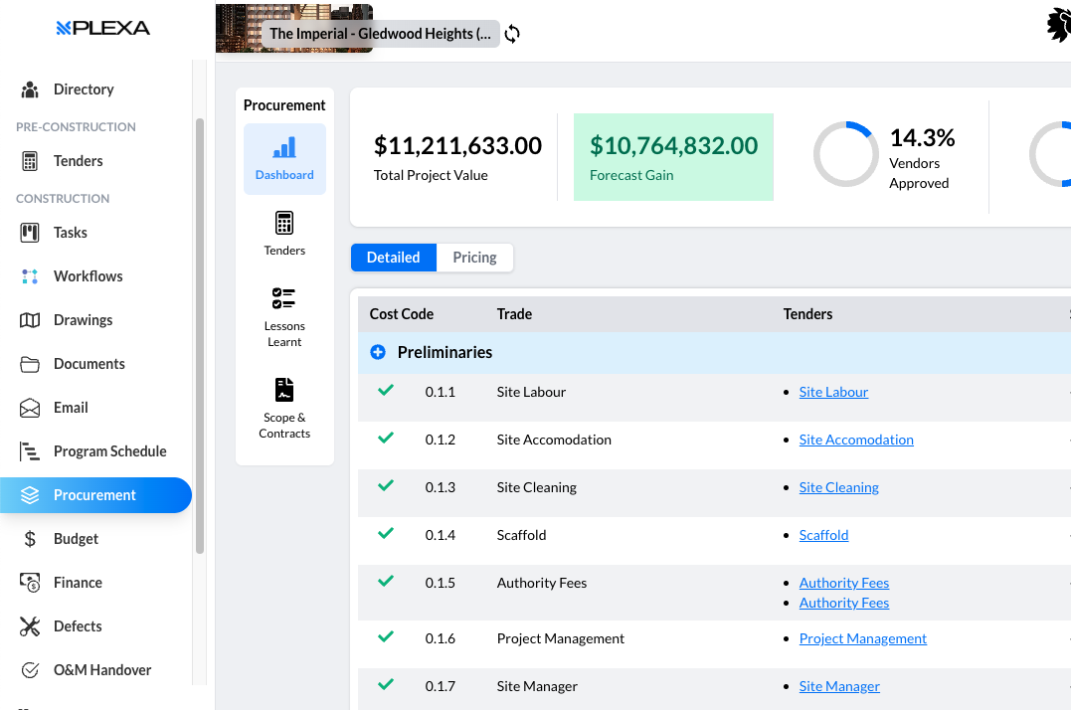1071x710 pixels.
Task: Click the project refresh sync icon
Action: (x=512, y=34)
